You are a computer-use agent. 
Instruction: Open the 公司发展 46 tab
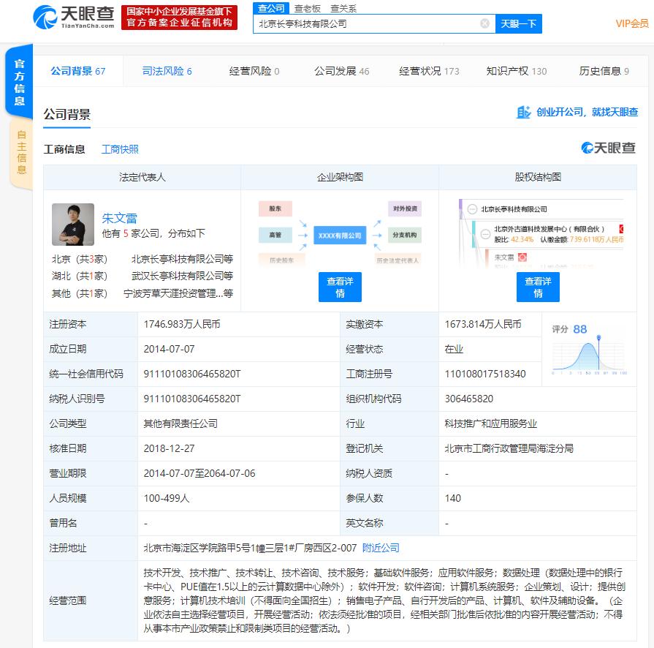point(341,71)
